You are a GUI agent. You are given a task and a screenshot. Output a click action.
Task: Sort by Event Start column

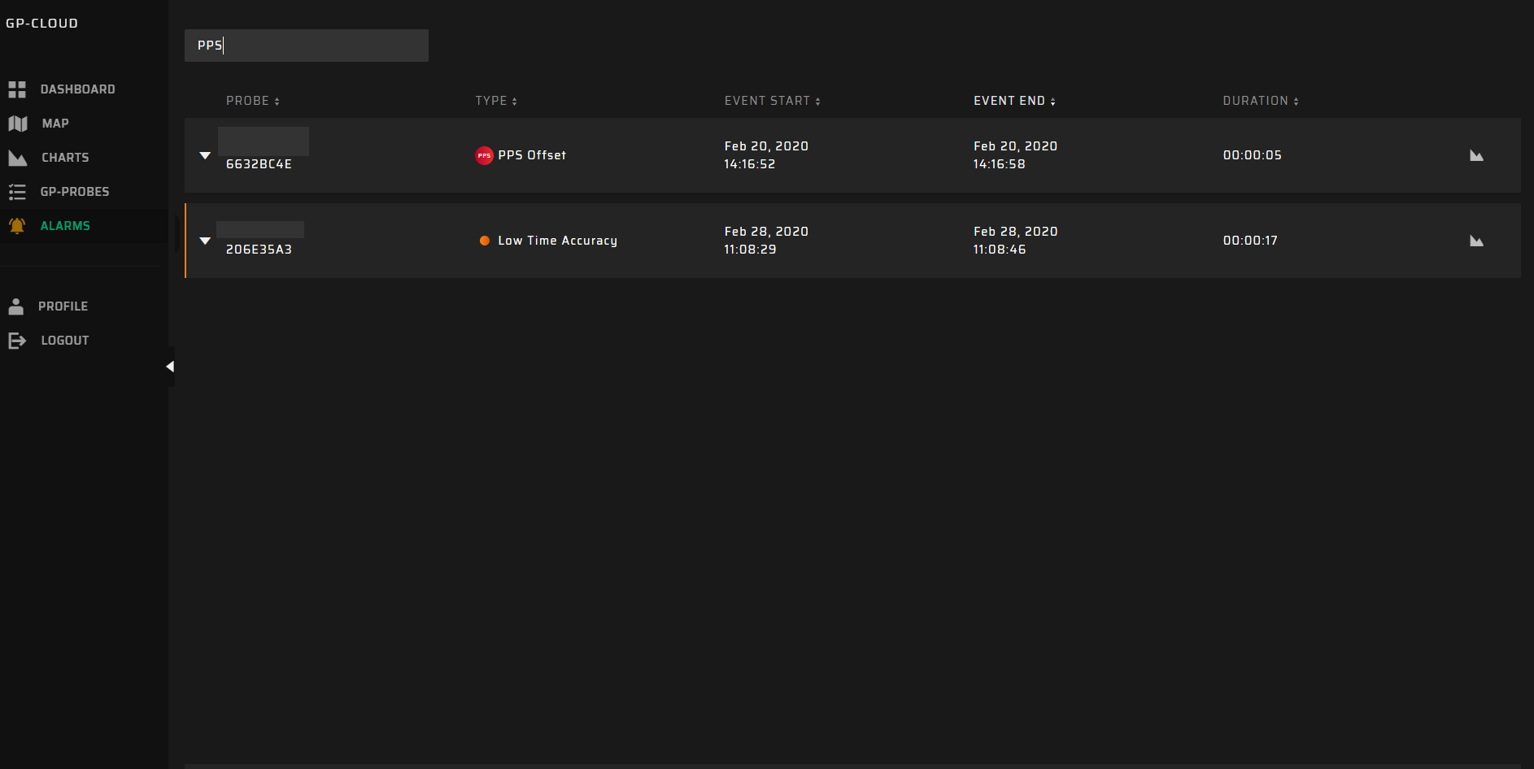point(773,101)
